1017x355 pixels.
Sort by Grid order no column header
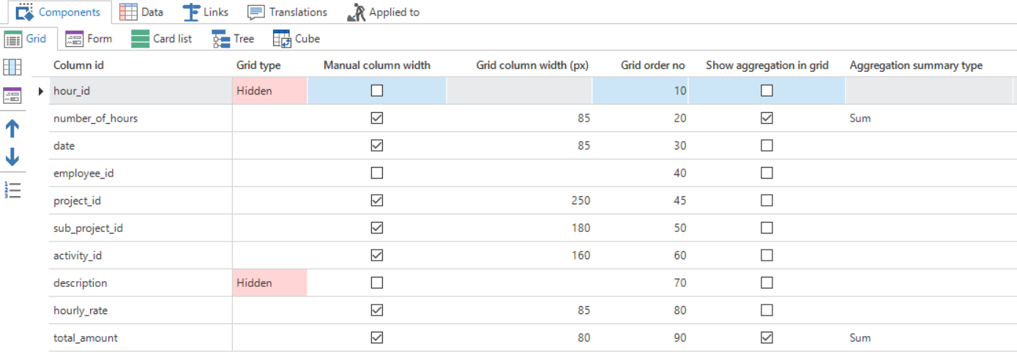pos(652,65)
